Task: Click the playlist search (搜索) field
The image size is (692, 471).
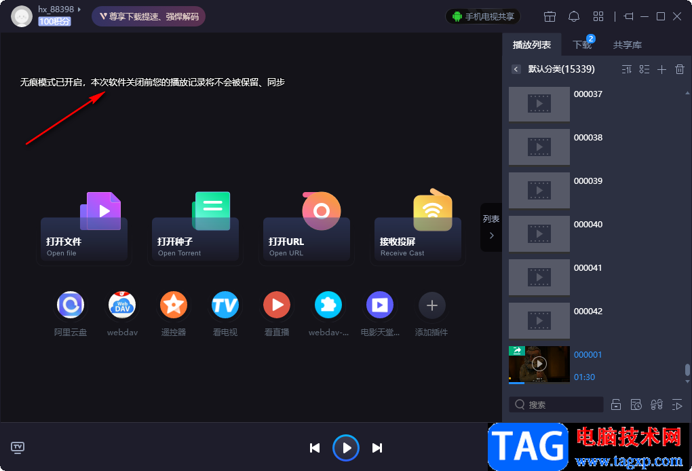Action: (x=556, y=404)
